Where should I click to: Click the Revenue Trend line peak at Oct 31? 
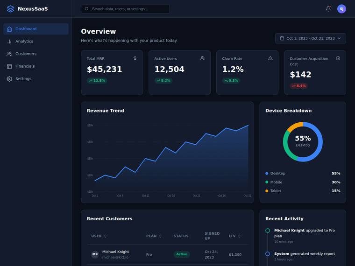[248, 125]
